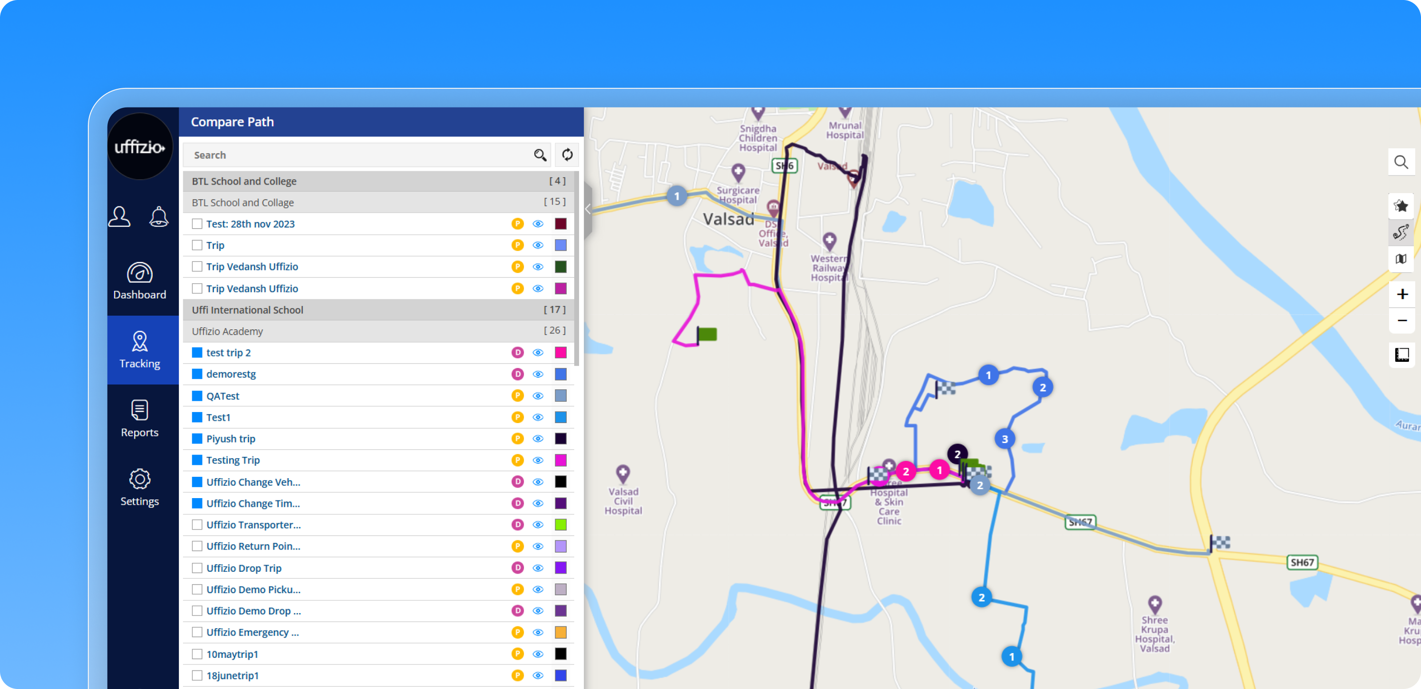The image size is (1421, 689).
Task: Click the map search magnifier icon
Action: pyautogui.click(x=1402, y=162)
